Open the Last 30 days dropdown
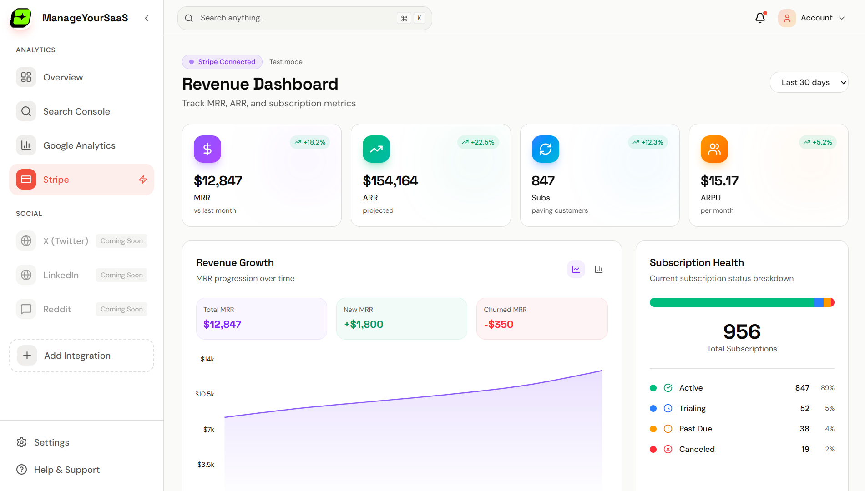 click(809, 82)
